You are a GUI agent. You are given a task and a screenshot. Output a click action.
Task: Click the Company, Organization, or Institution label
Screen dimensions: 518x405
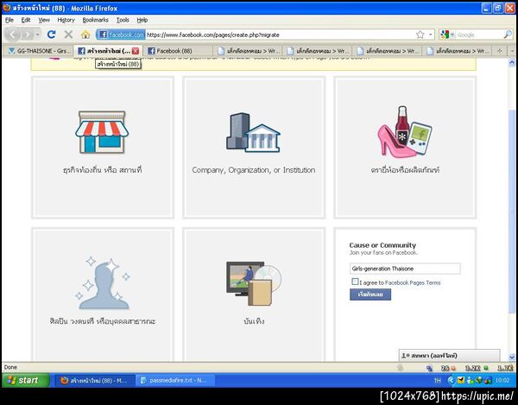[254, 170]
